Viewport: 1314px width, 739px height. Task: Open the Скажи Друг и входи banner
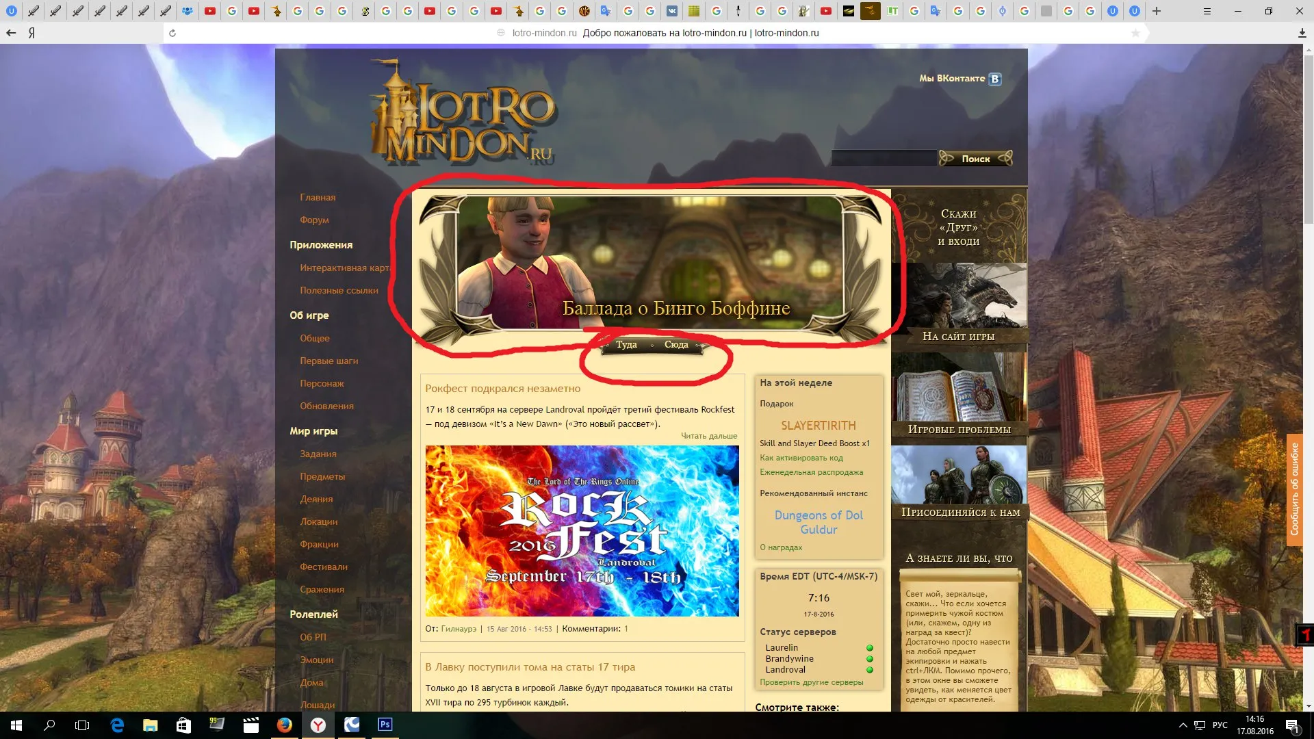[x=958, y=226]
